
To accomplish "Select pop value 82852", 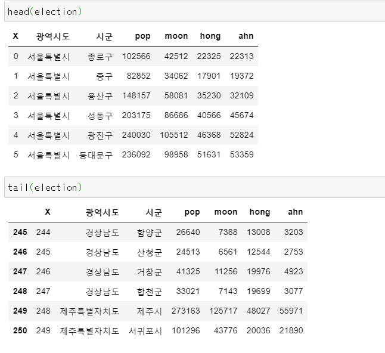I will pyautogui.click(x=138, y=76).
